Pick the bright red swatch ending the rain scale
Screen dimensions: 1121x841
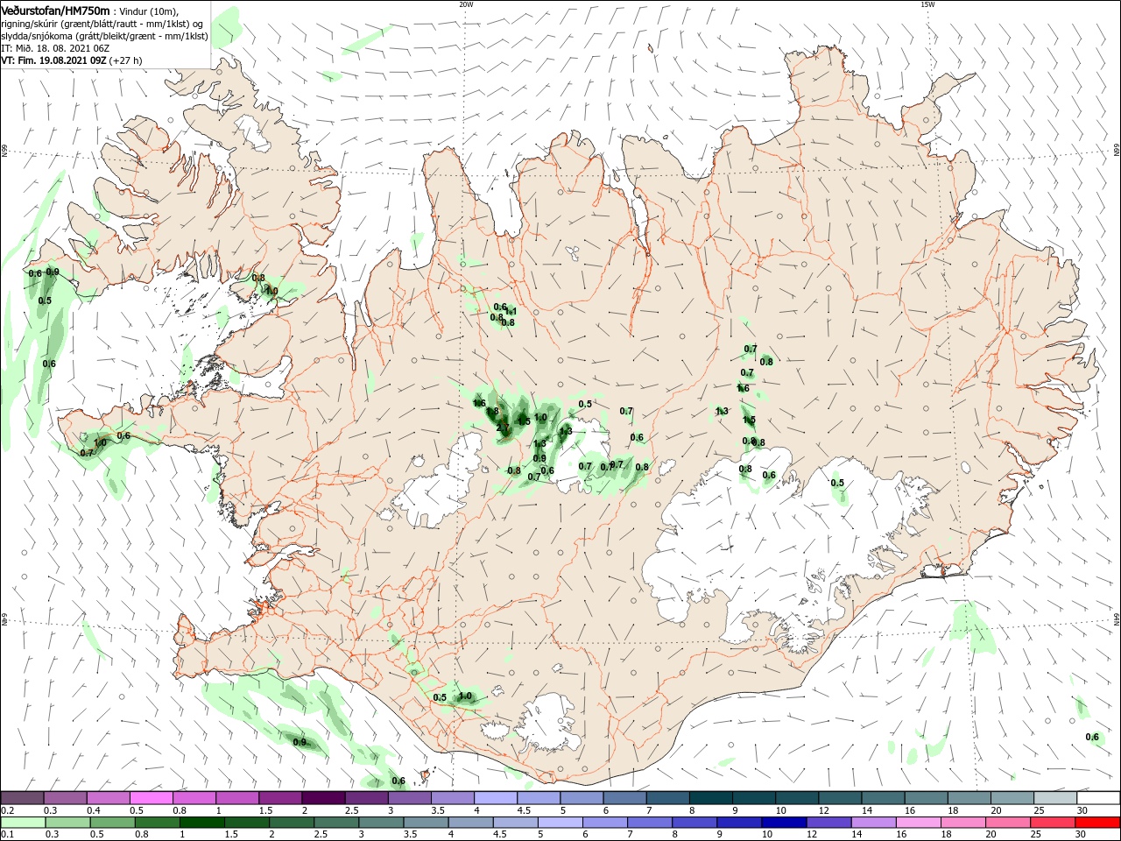(x=1098, y=823)
